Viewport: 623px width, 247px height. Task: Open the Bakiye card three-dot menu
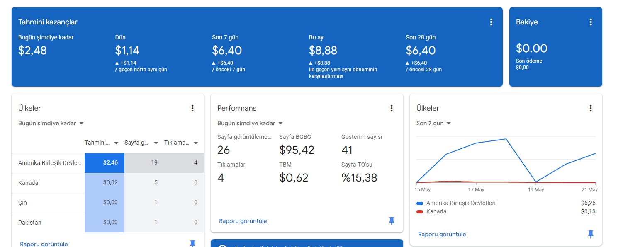591,22
